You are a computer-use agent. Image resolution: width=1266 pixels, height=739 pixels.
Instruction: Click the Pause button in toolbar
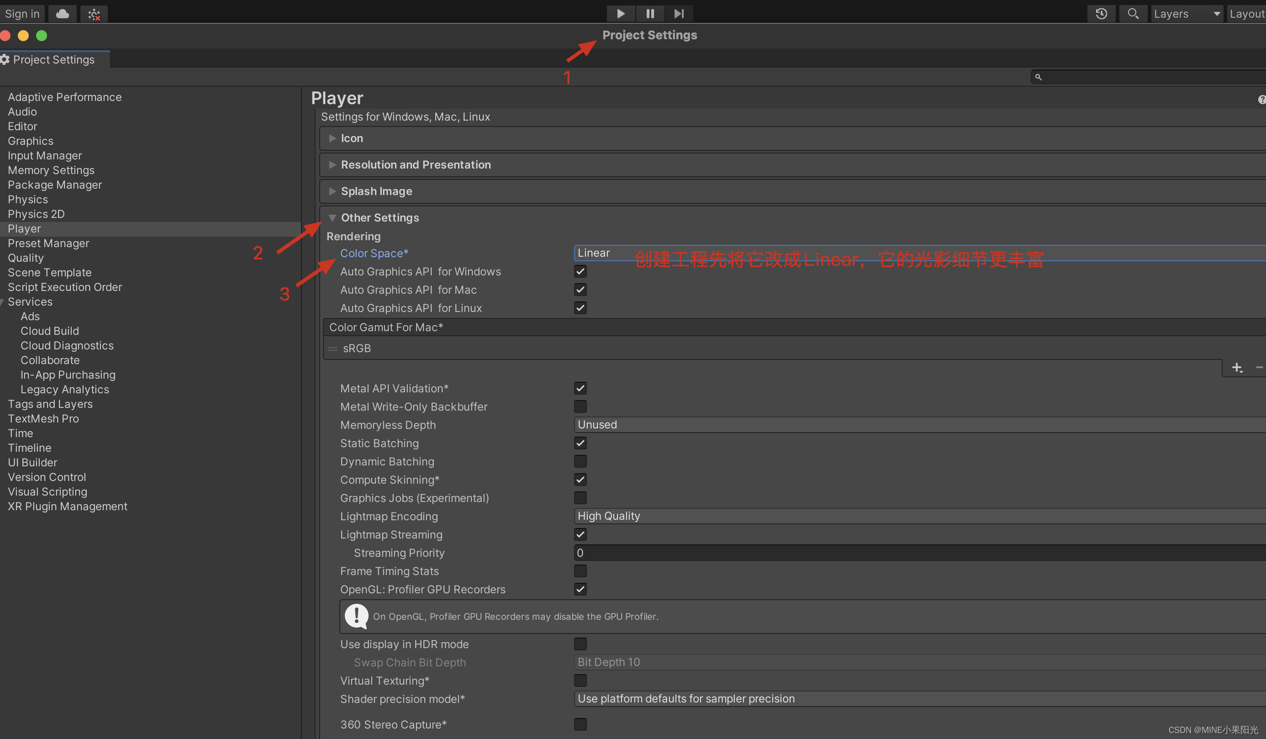point(649,12)
